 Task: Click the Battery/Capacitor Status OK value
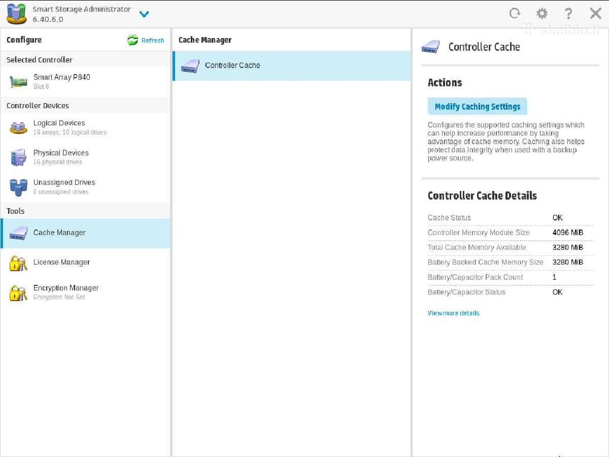pyautogui.click(x=557, y=292)
